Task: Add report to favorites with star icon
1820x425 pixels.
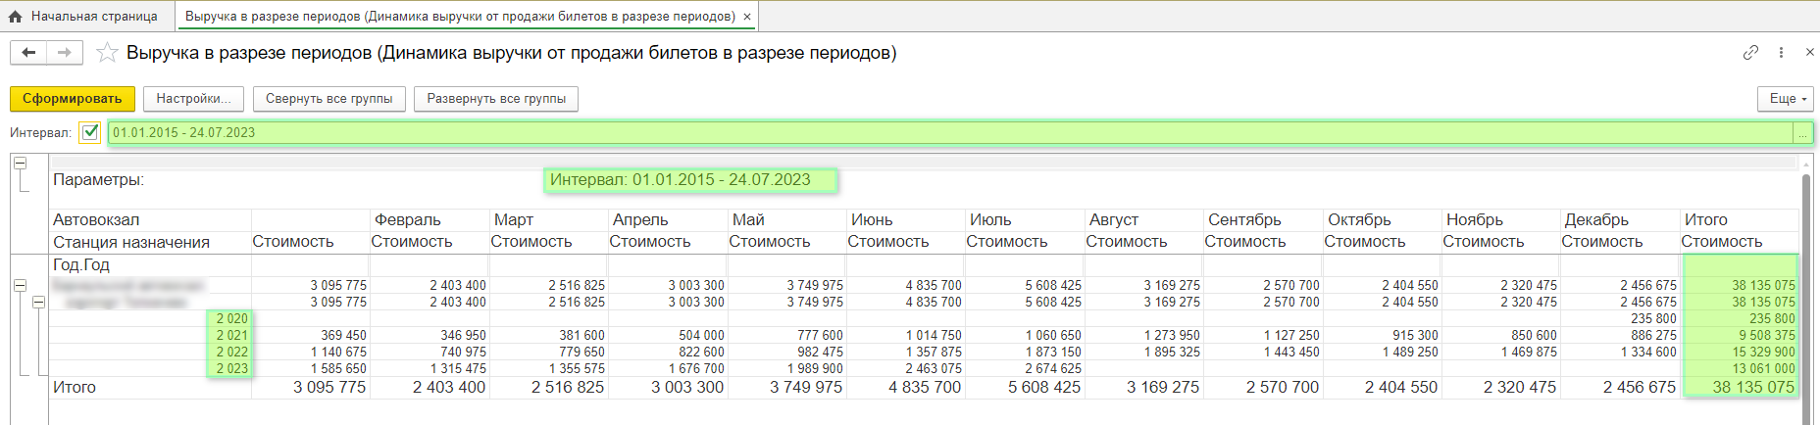Action: coord(107,53)
